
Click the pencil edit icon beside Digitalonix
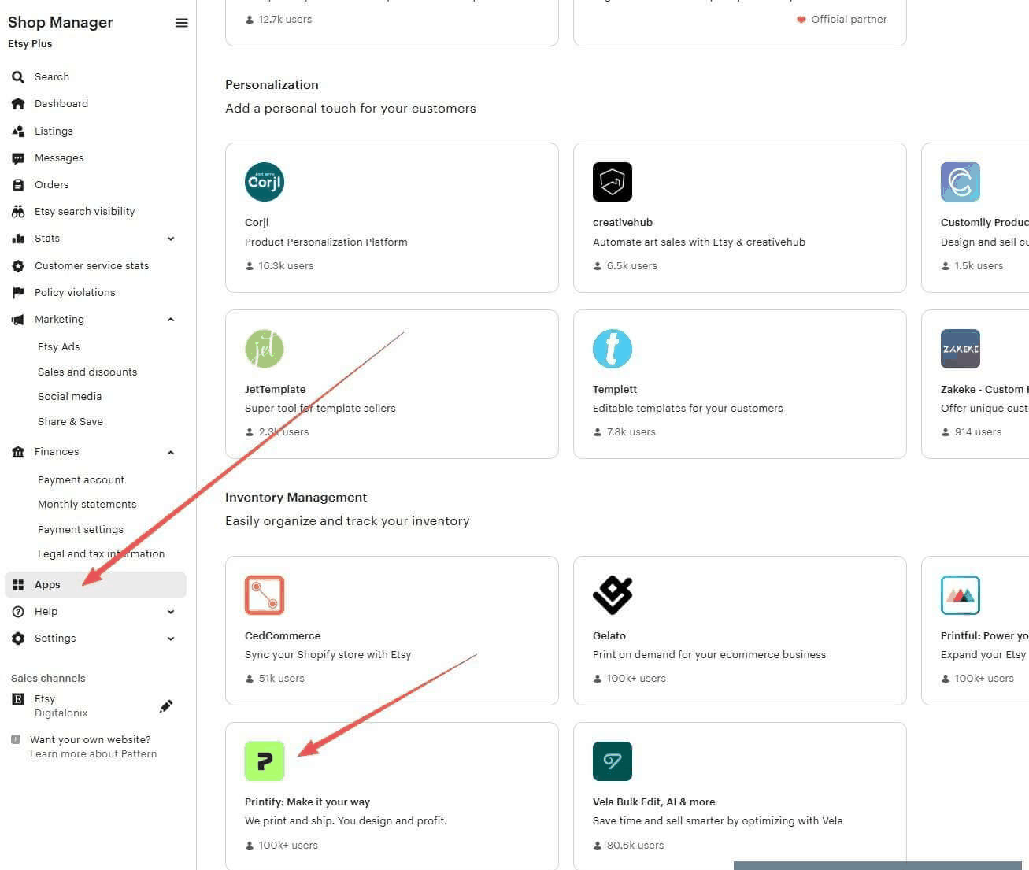pyautogui.click(x=165, y=706)
